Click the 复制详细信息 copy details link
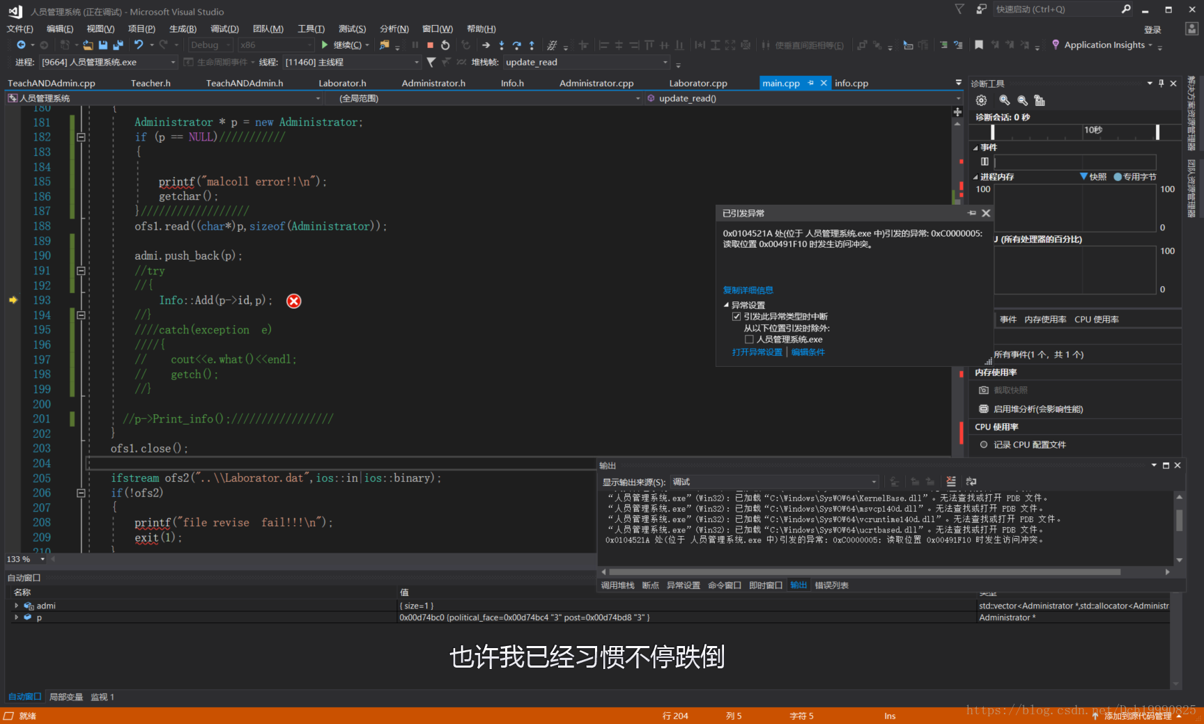The height and width of the screenshot is (724, 1204). click(748, 290)
